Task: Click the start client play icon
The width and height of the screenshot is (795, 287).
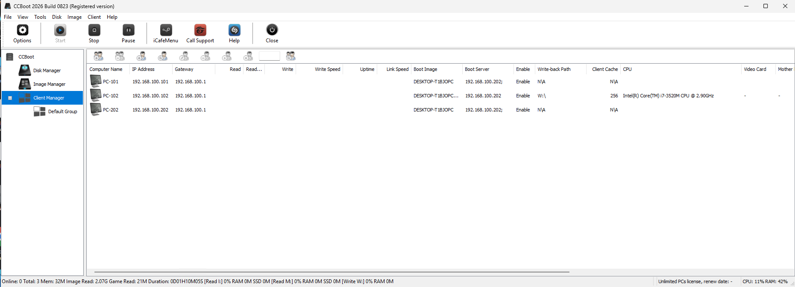Action: coord(227,56)
